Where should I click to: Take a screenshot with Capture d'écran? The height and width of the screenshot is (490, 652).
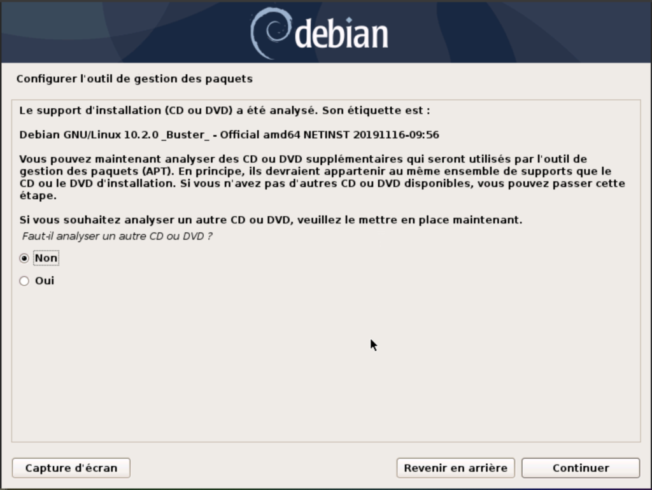(x=71, y=468)
